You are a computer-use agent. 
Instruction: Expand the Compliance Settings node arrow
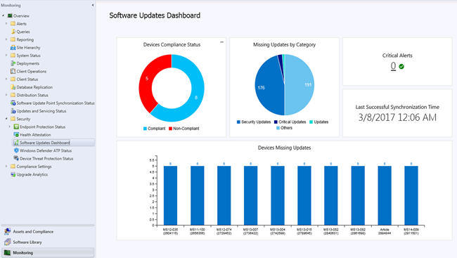[6, 167]
